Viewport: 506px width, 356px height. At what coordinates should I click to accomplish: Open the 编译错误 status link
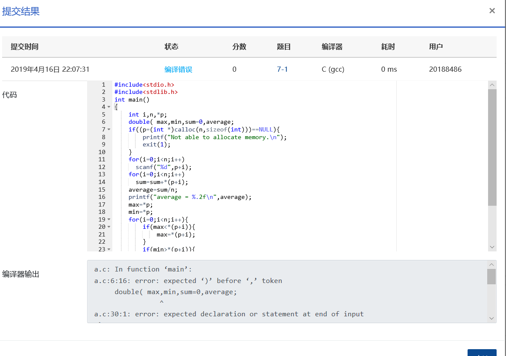(x=178, y=69)
